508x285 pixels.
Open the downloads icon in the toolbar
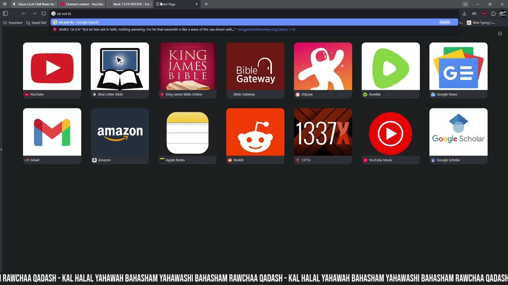tap(464, 13)
